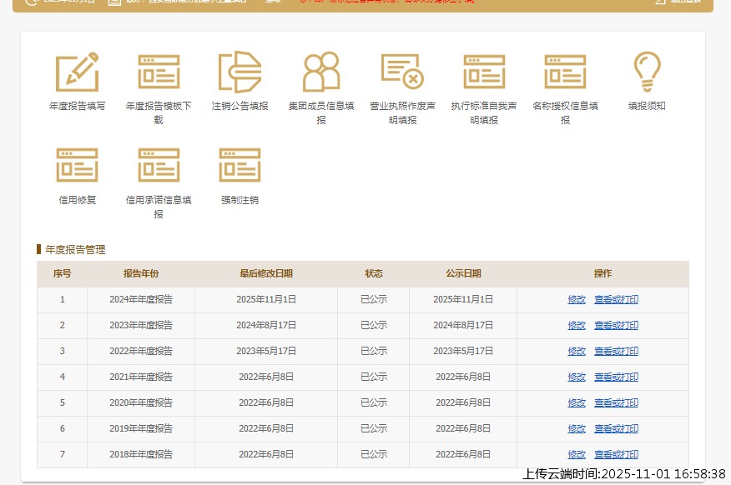This screenshot has height=485, width=731.
Task: Select the 集团成员信息填报 people icon
Action: [321, 72]
